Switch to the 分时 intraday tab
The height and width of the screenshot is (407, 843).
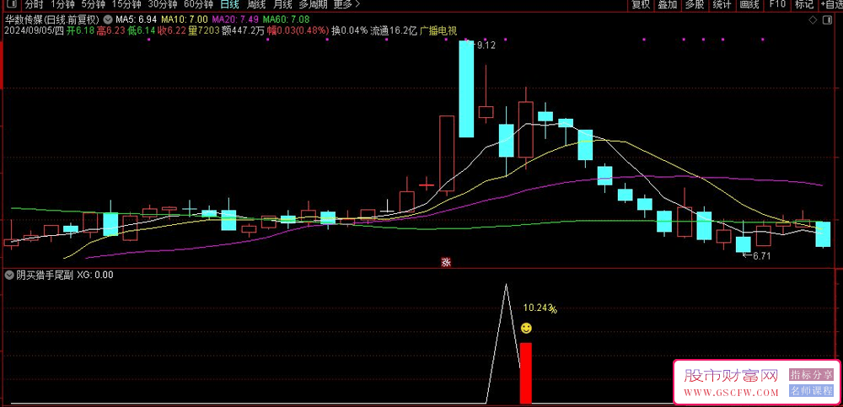point(34,5)
